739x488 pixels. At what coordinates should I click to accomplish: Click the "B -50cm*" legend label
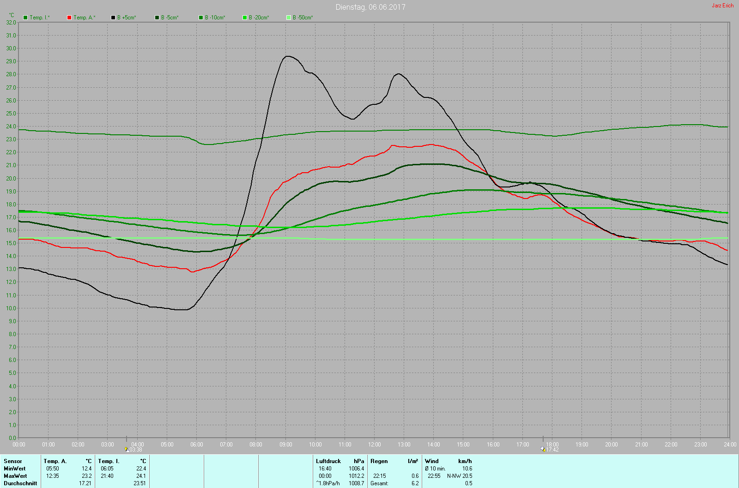coord(303,18)
